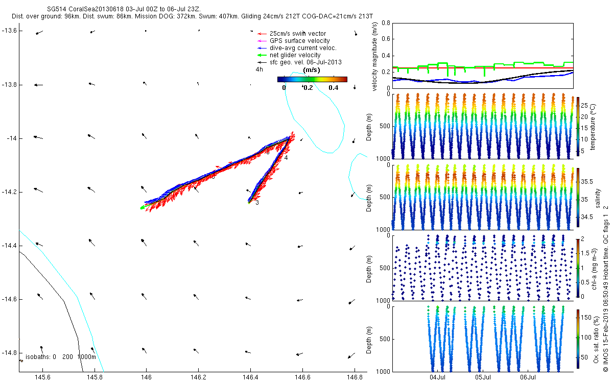Click the '0.4' tick under velocity colorbar
Screen dimensions: 613x383
[334, 88]
